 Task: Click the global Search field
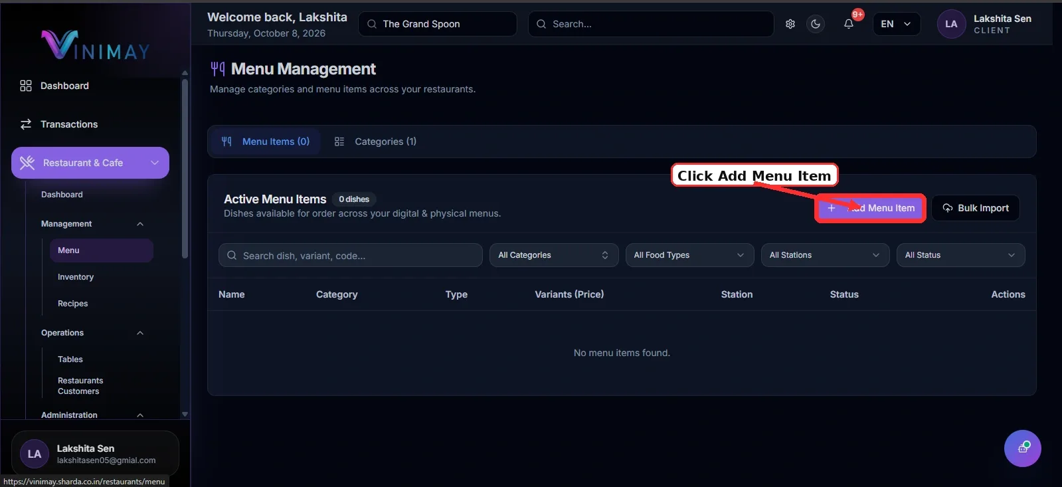[x=651, y=24]
